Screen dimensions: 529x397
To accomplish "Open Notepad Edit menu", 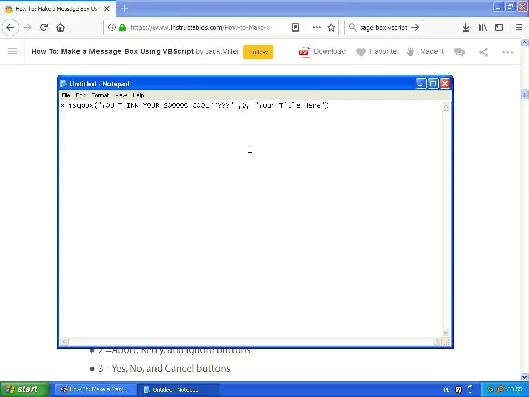I will pyautogui.click(x=80, y=95).
